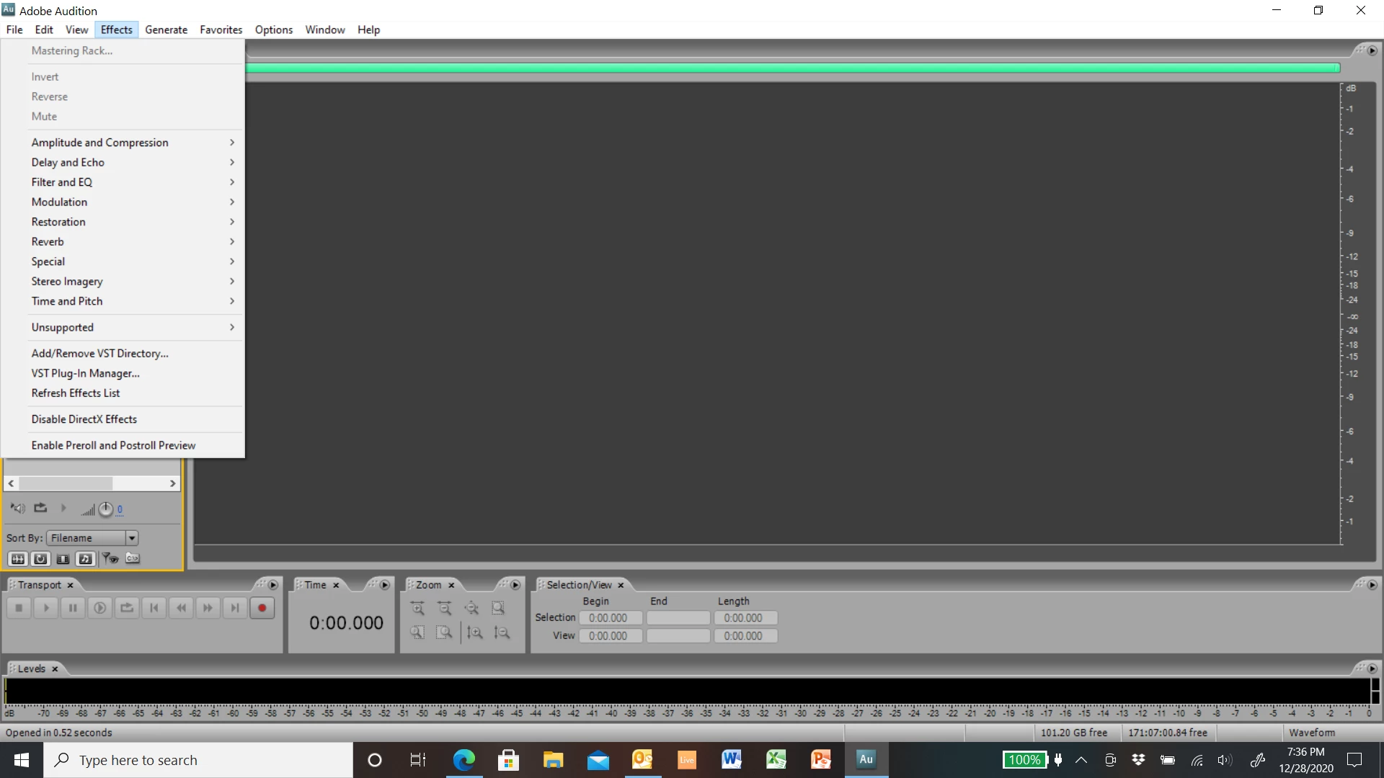Open the Sort By Filename dropdown
1384x778 pixels.
point(131,538)
